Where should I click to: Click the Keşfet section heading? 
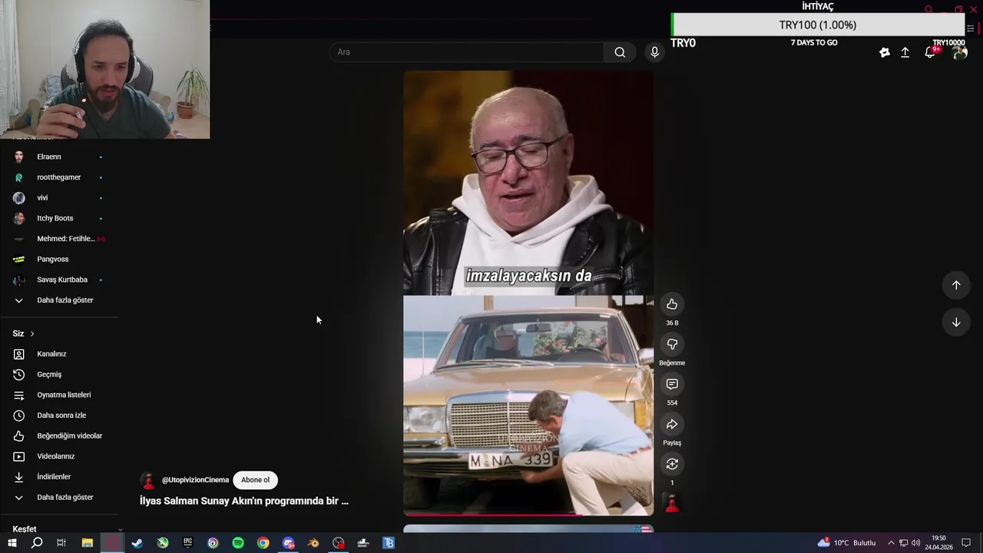click(x=25, y=529)
